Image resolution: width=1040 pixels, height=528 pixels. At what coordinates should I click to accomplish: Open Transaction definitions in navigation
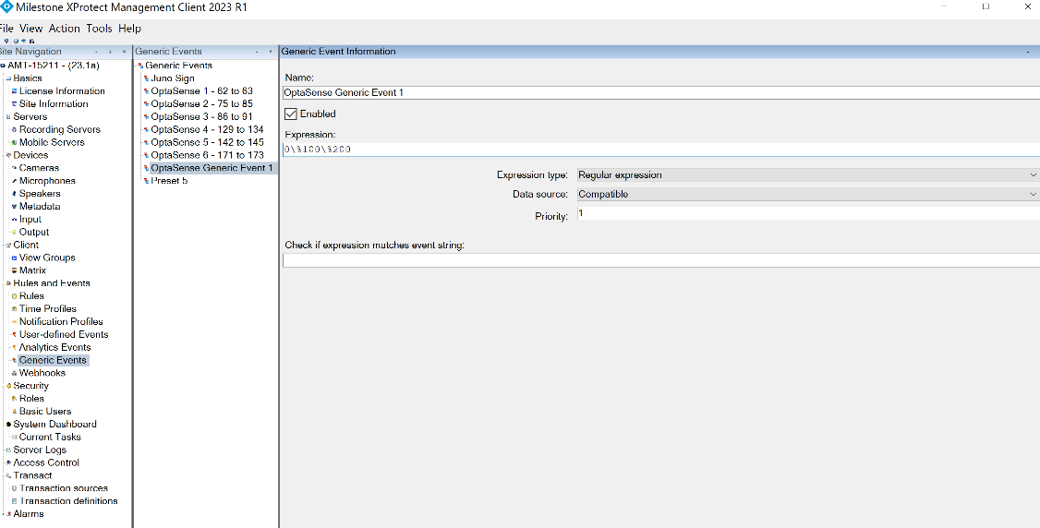pos(68,501)
